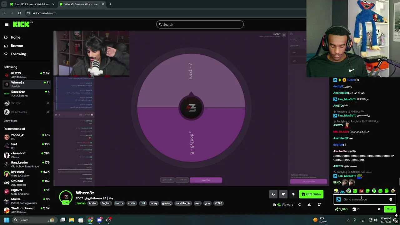Open kyootbot recommended channel
400x225 pixels.
coord(27,173)
